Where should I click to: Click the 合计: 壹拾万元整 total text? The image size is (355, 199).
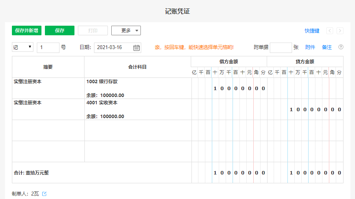(x=31, y=173)
